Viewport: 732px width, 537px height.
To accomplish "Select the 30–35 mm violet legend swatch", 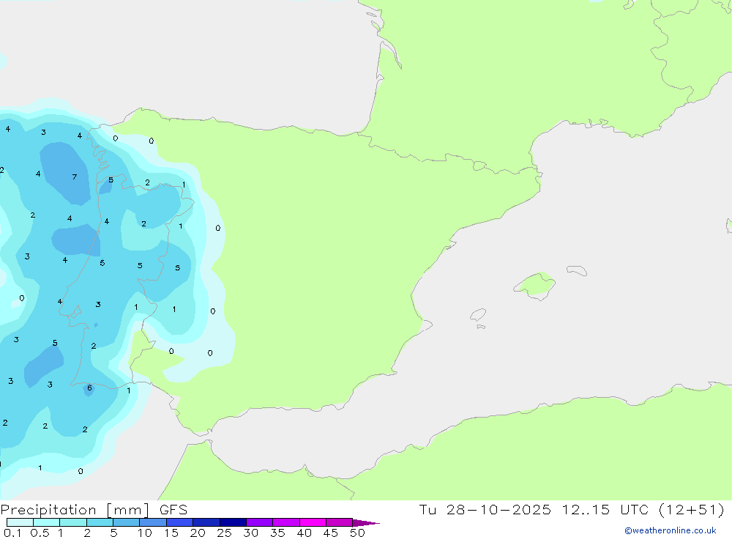I will (x=259, y=522).
